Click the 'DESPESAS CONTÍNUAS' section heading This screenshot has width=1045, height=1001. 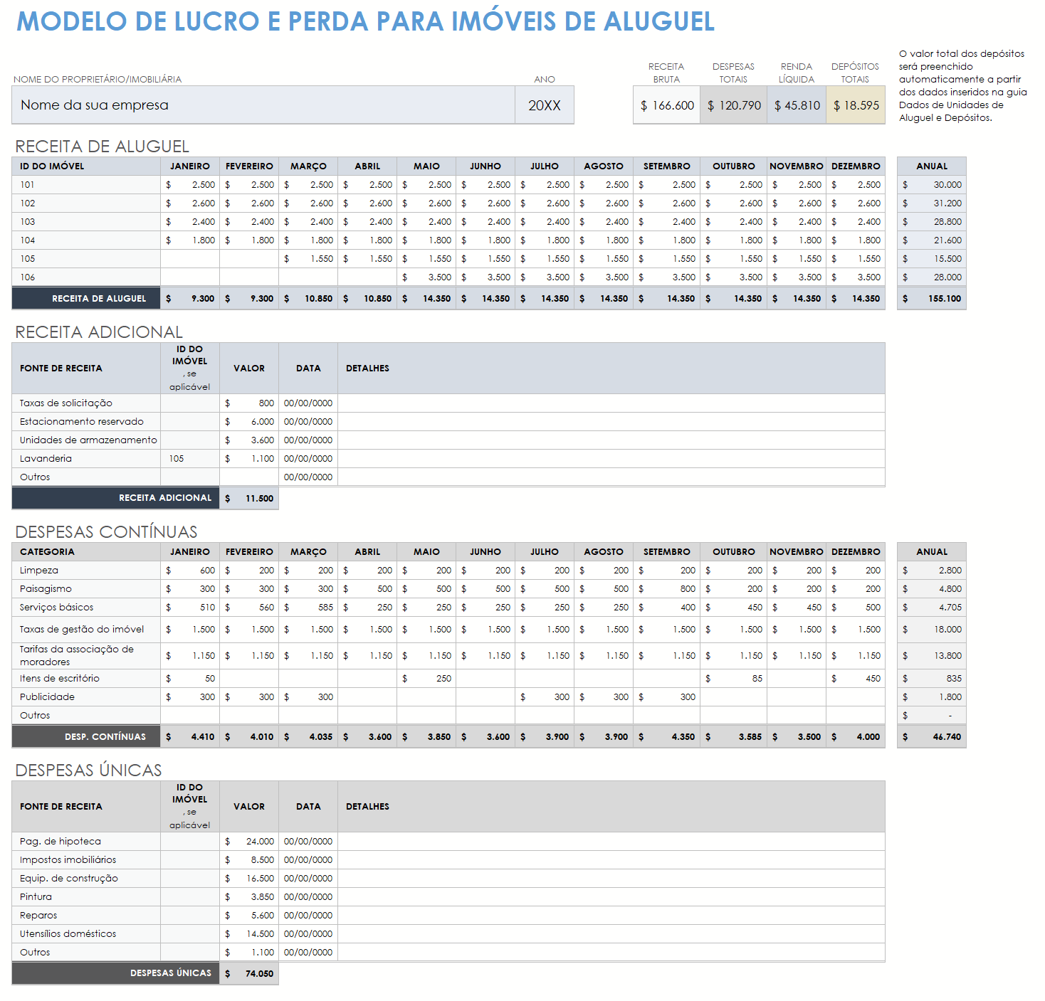(x=106, y=532)
